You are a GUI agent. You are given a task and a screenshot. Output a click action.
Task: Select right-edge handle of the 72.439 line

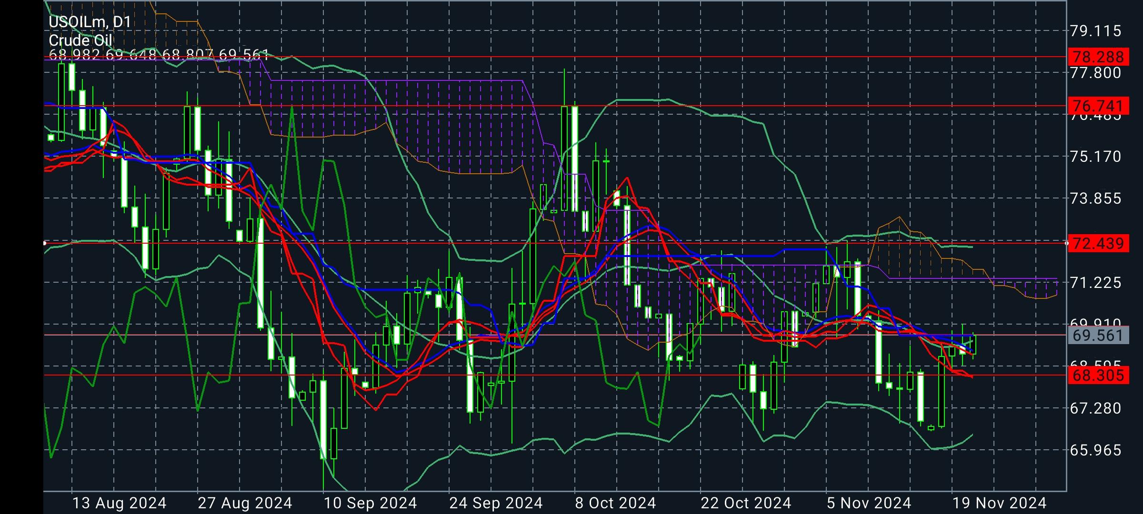(1066, 243)
